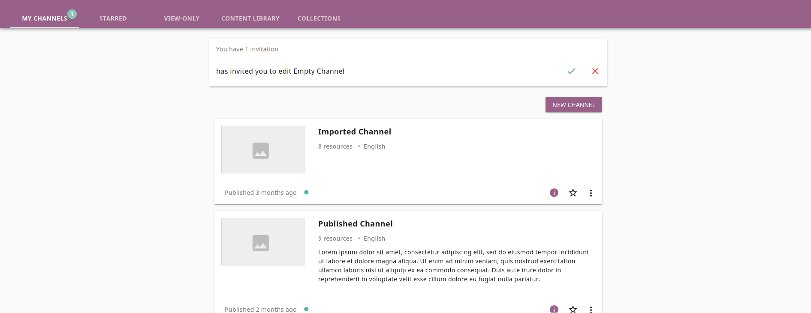This screenshot has height=313, width=811.
Task: Switch to the My Channels tab
Action: tap(45, 18)
